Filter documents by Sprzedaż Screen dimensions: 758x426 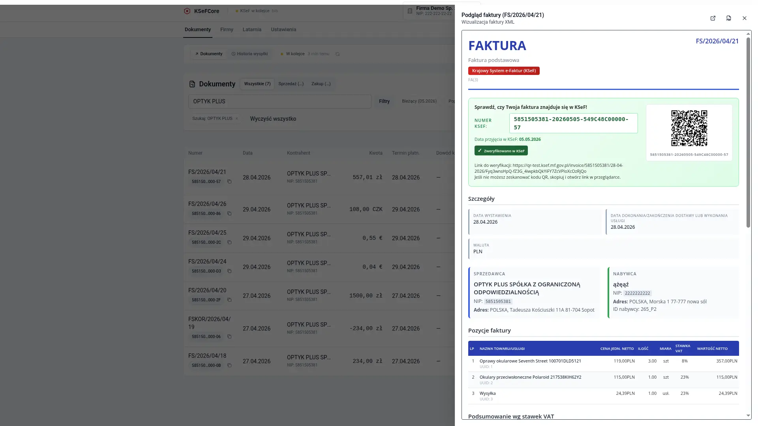pos(291,84)
